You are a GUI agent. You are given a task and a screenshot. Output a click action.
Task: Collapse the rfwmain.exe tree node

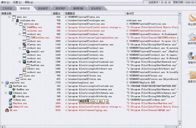coord(6,93)
